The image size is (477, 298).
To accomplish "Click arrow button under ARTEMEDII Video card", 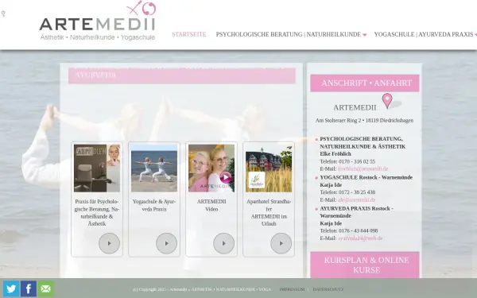I will click(x=223, y=243).
